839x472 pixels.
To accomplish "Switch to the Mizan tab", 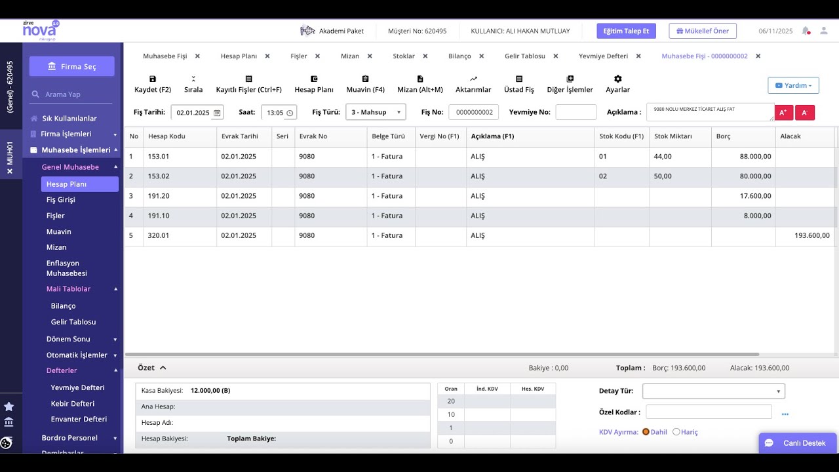I will point(350,56).
